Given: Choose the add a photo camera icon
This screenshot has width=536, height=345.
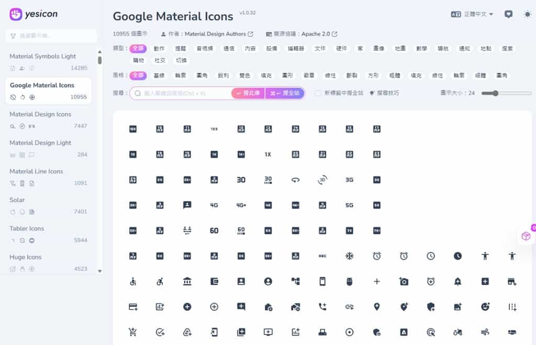Looking at the screenshot, I should point(404,282).
